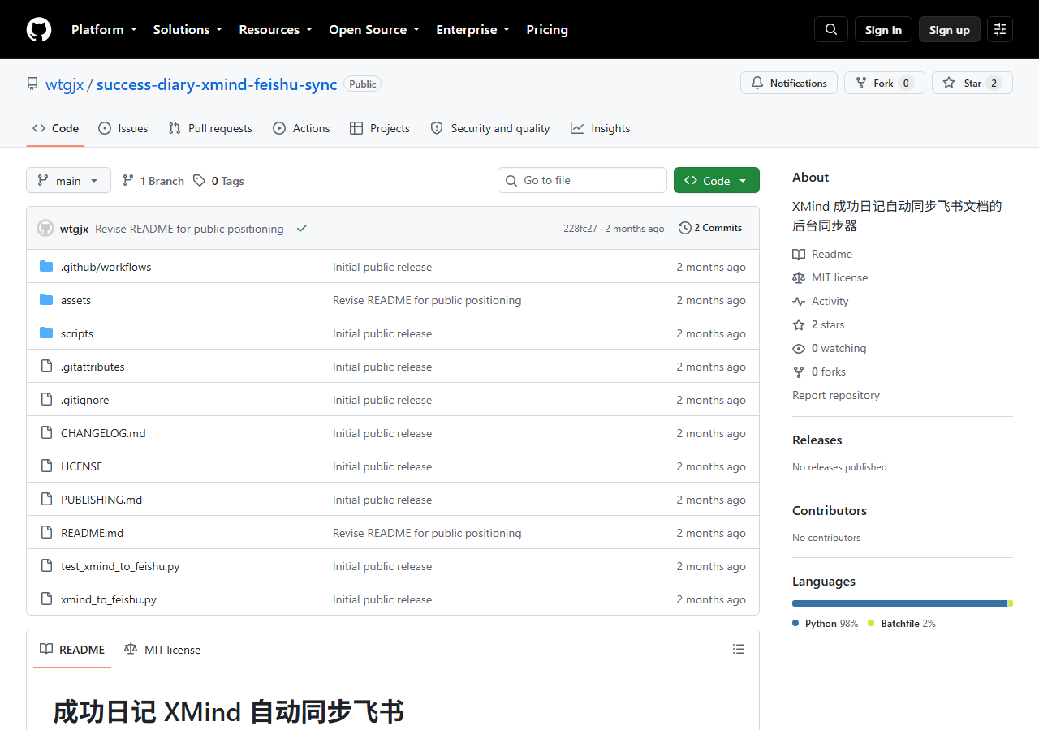The width and height of the screenshot is (1039, 730).
Task: Expand the Platform menu
Action: pos(104,29)
